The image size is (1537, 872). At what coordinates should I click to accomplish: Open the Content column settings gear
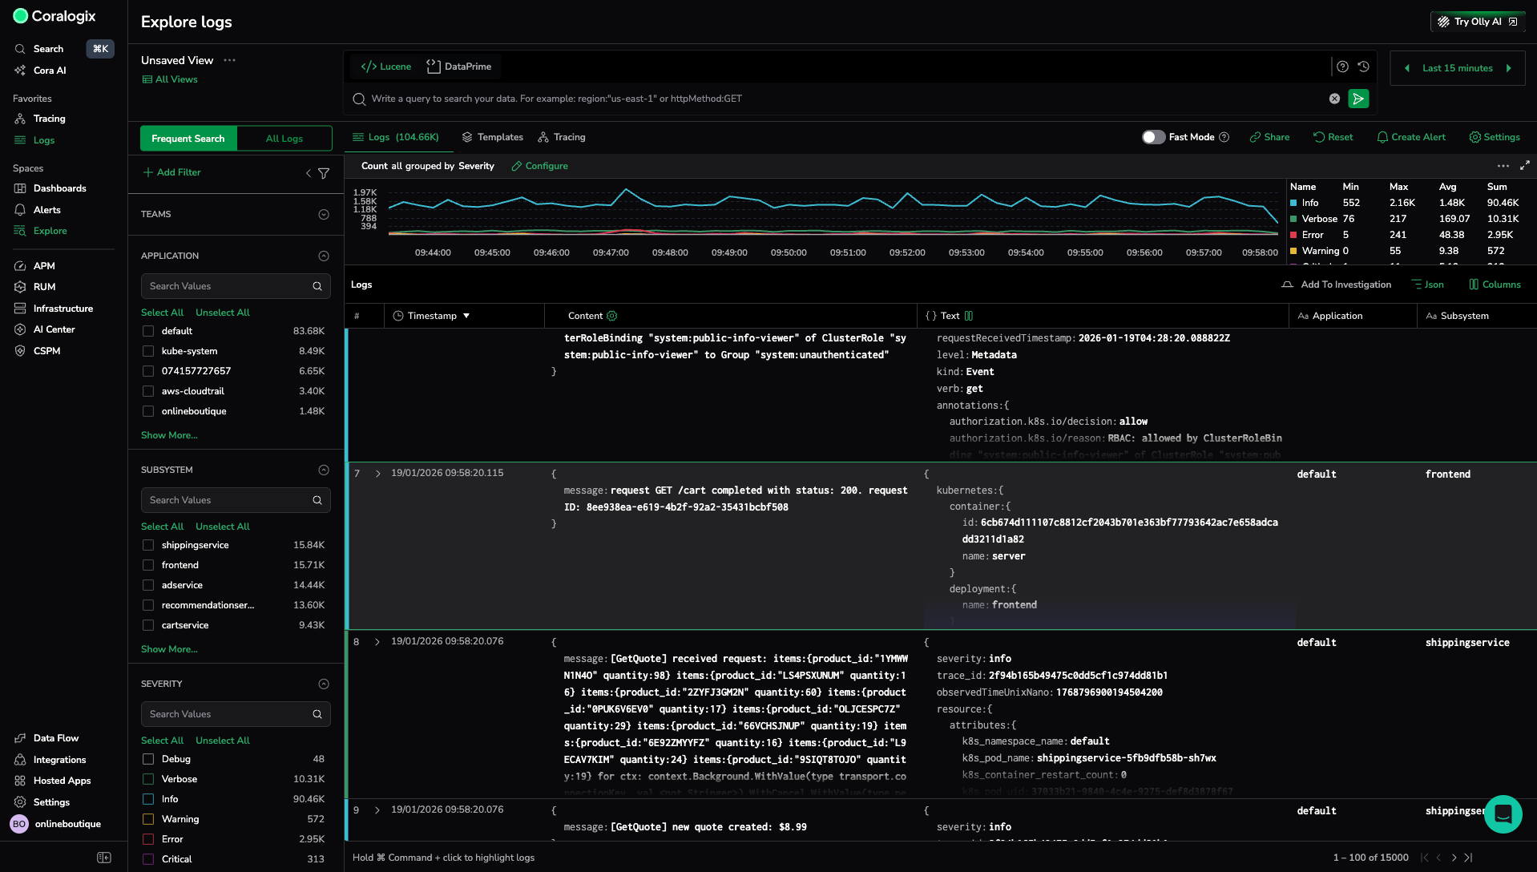pos(612,316)
